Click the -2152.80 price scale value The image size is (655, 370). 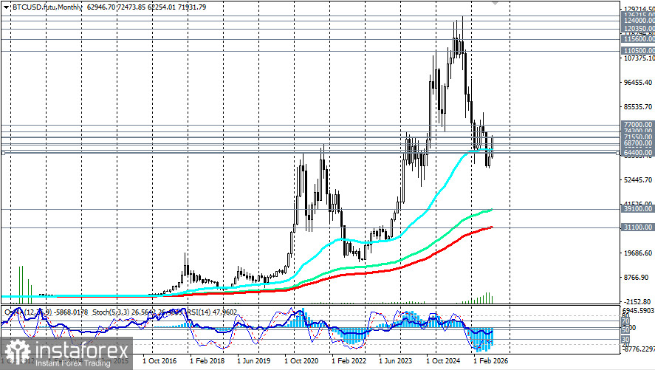pyautogui.click(x=637, y=301)
